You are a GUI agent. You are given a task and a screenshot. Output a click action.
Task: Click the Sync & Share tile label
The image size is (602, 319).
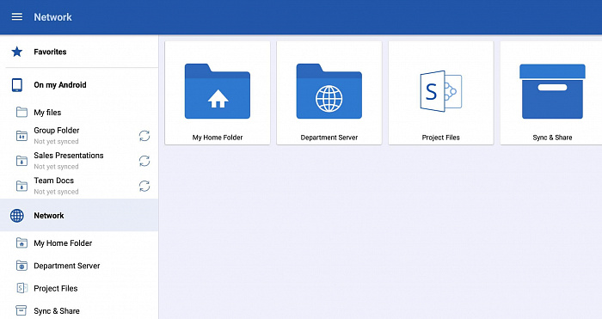(x=552, y=138)
